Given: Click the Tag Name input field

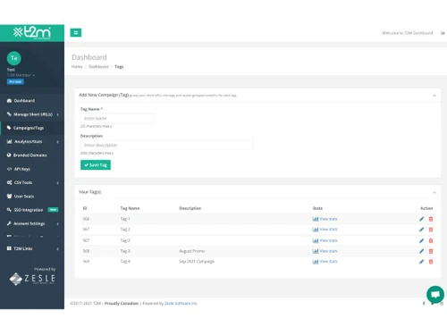Looking at the screenshot, I should coord(117,119).
